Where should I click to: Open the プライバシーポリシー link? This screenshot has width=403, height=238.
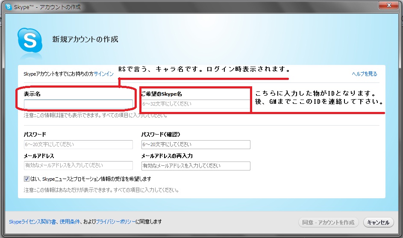(115, 222)
